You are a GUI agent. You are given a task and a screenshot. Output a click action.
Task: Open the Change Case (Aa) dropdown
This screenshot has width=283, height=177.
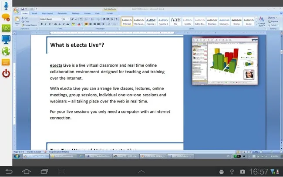point(68,24)
